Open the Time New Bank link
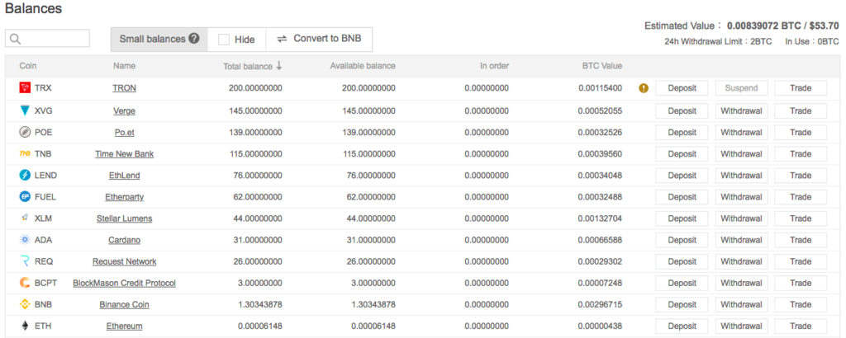The height and width of the screenshot is (338, 846). click(x=124, y=154)
